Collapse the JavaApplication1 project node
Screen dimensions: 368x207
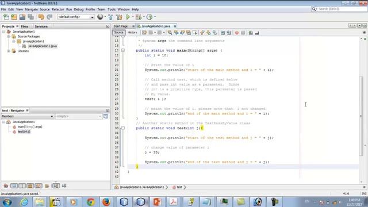click(3, 32)
